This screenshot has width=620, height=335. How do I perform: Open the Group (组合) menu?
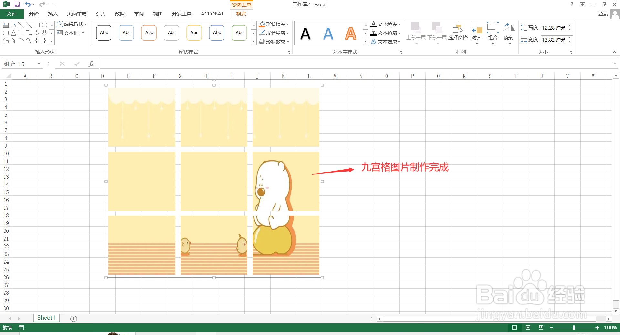[493, 33]
